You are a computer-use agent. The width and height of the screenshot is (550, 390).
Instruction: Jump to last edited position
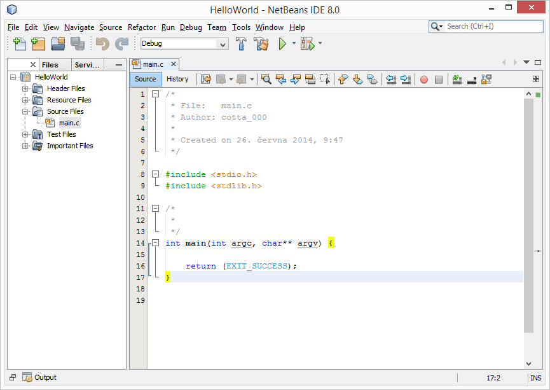(206, 79)
